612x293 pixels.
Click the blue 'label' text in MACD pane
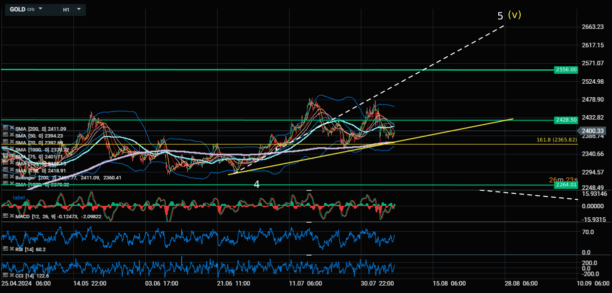tap(19, 197)
